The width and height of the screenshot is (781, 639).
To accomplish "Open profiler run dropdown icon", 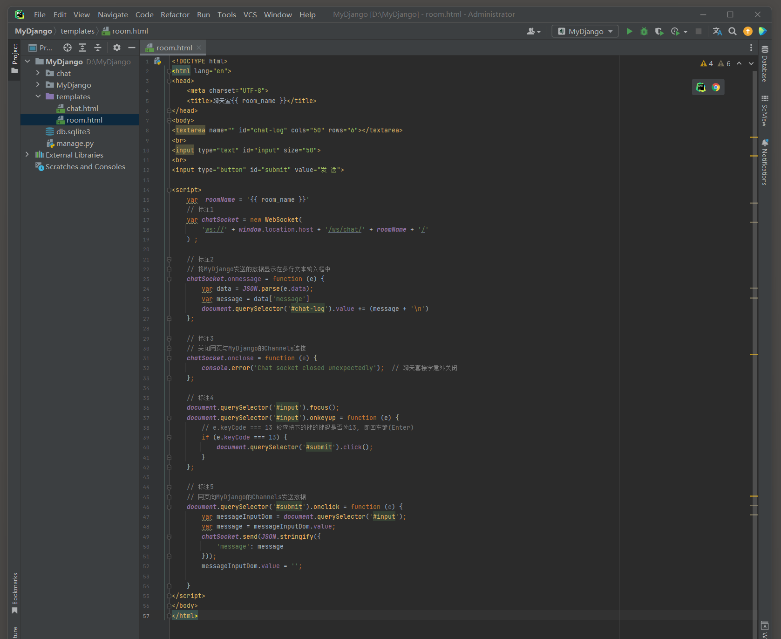I will [x=679, y=31].
